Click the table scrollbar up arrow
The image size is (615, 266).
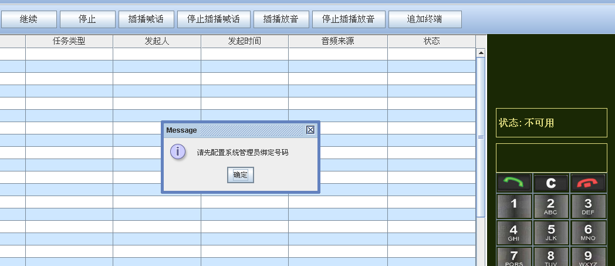[481, 53]
